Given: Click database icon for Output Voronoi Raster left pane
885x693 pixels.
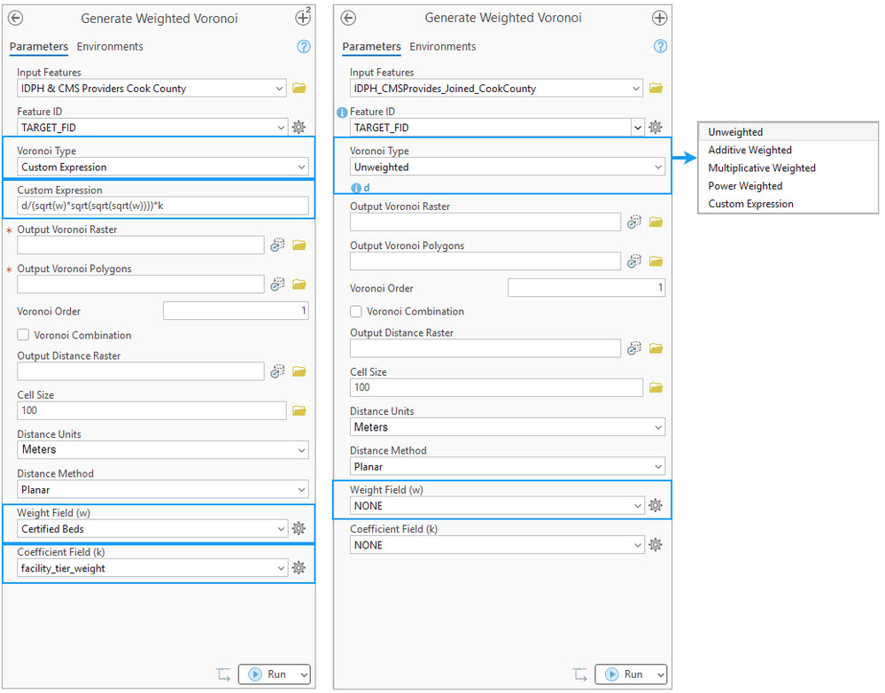Looking at the screenshot, I should pyautogui.click(x=277, y=245).
